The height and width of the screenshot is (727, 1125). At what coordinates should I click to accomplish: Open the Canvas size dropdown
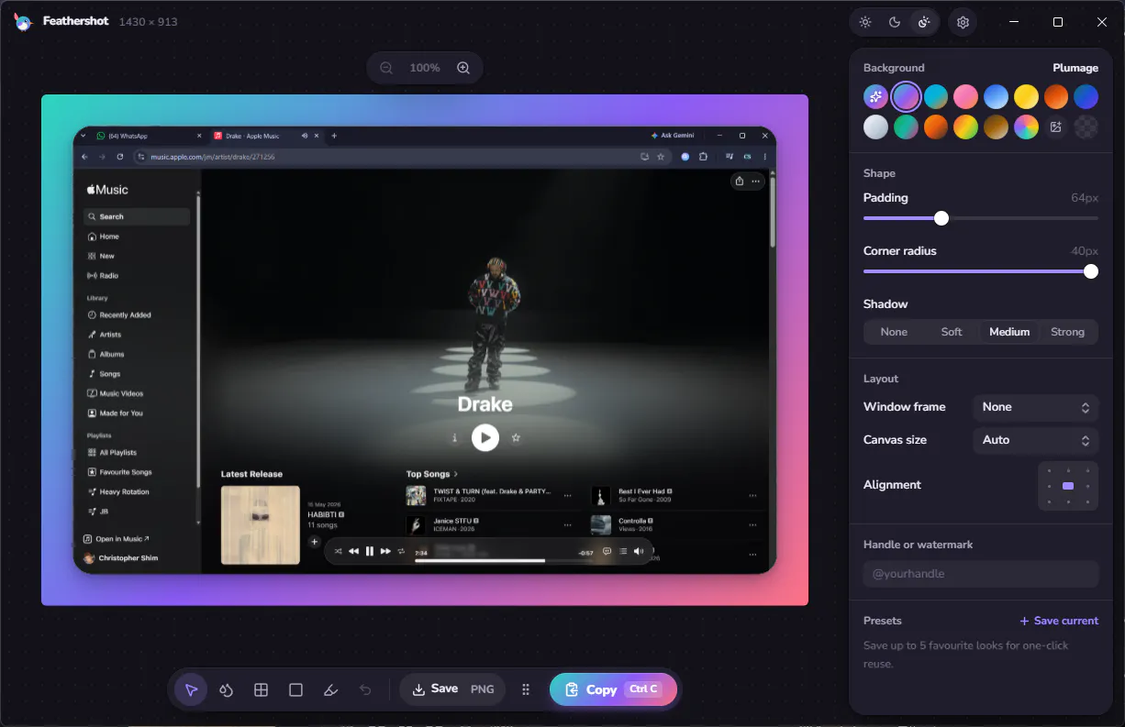pos(1035,440)
